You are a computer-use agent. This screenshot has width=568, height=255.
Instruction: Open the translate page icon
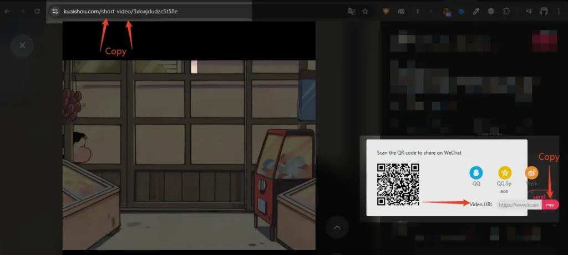point(351,11)
